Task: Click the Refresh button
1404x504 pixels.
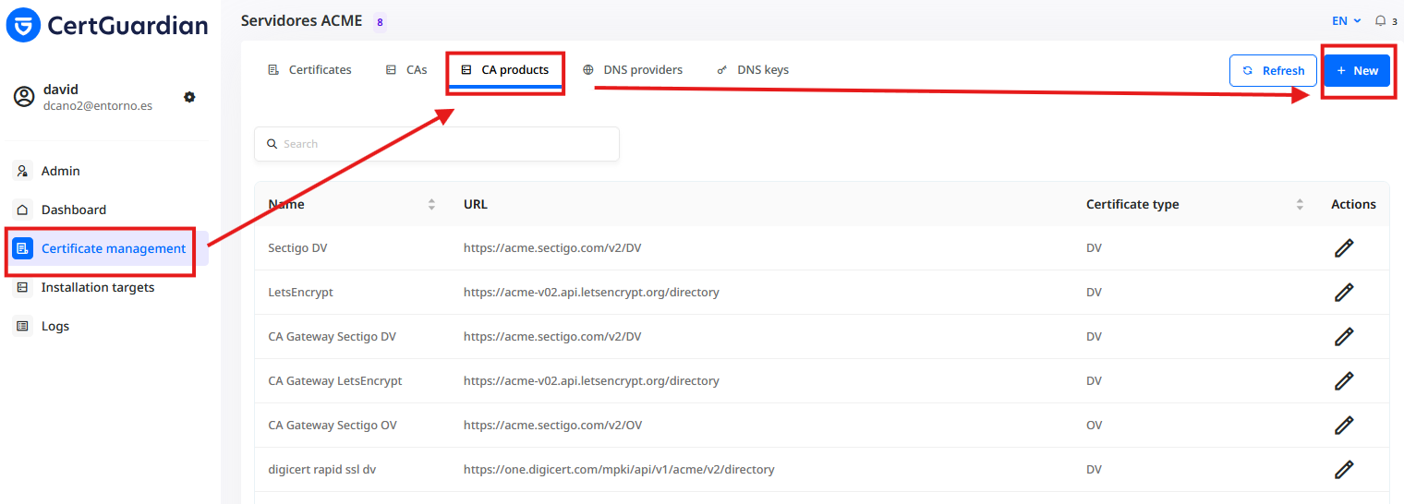Action: tap(1273, 70)
